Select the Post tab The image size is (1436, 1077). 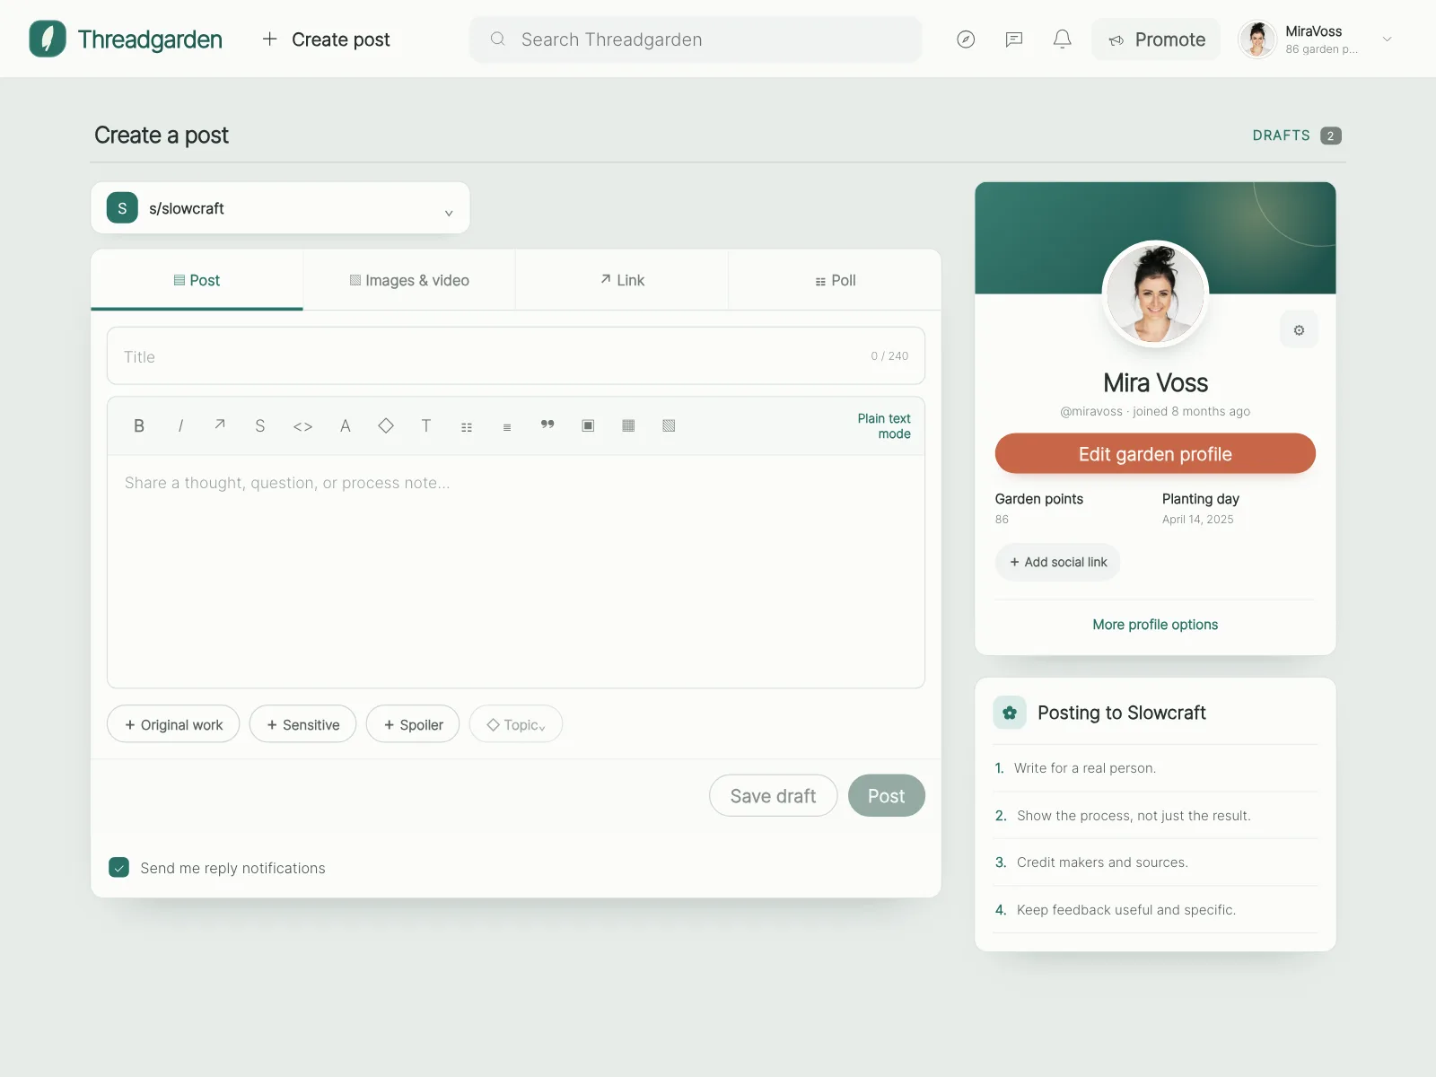197,280
